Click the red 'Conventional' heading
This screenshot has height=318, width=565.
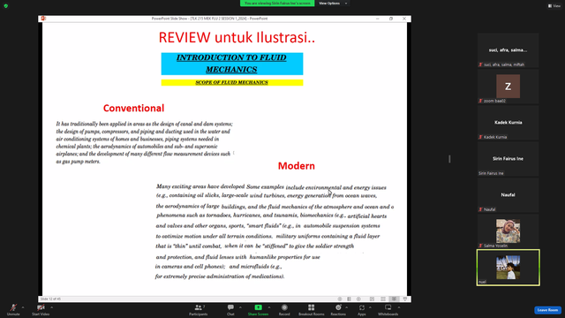pos(133,108)
